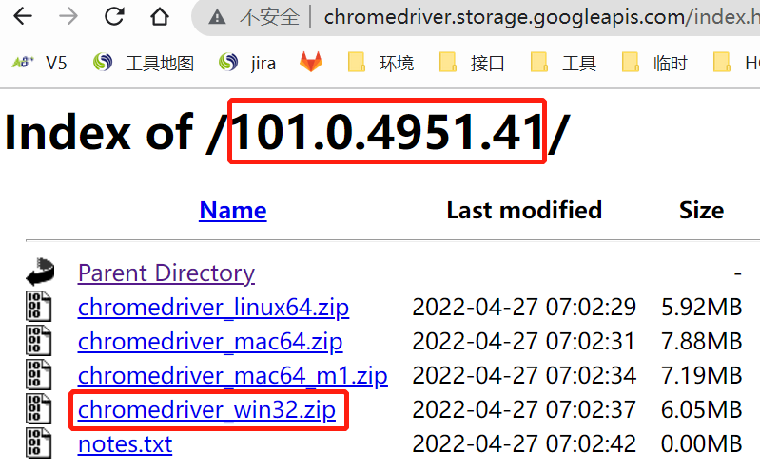Click the browser back arrow

pos(22,16)
